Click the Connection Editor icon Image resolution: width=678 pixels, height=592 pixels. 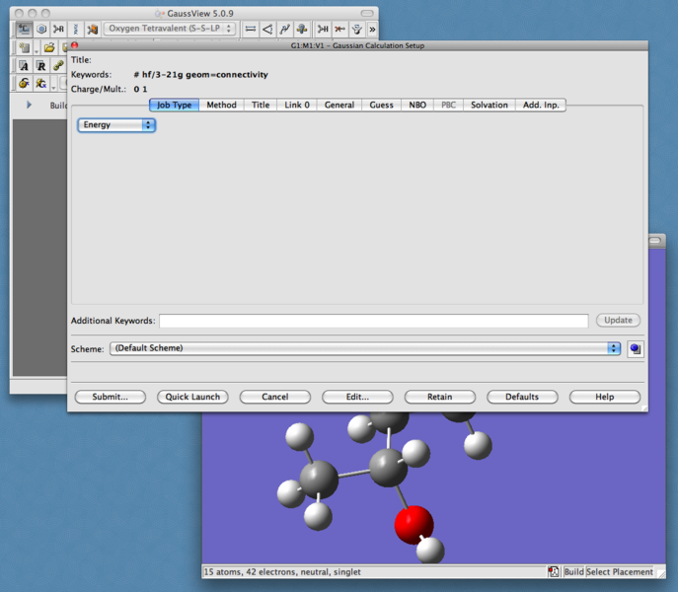click(x=58, y=66)
